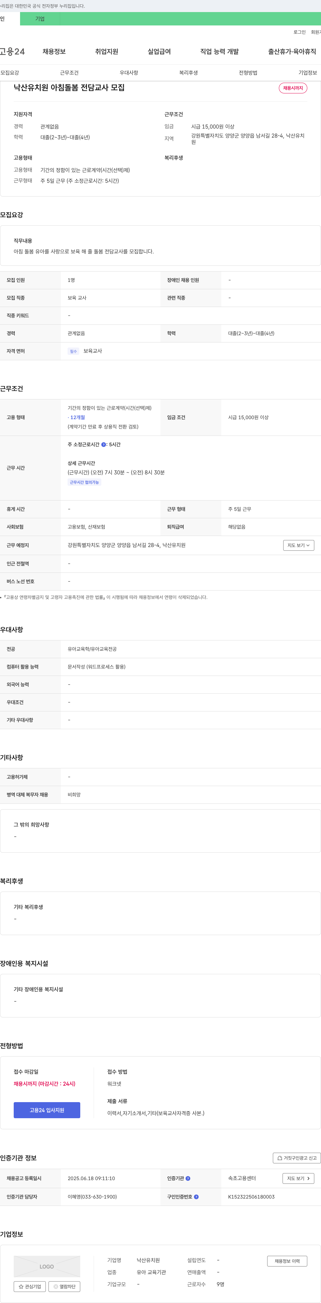Image resolution: width=321 pixels, height=1303 pixels.
Task: Expand 지도 보기 for 근무 예정지
Action: coord(299,545)
